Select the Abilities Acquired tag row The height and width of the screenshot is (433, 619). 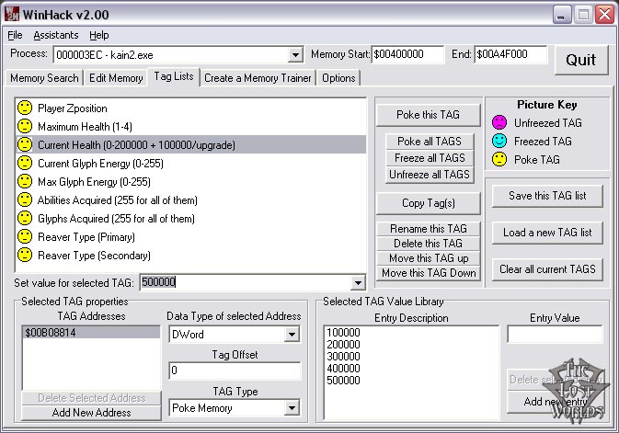pos(191,199)
